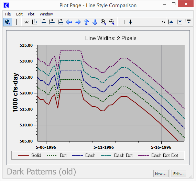Screen dimensions: 196x181
Task: Zoom in with plus magnifier icon
Action: pos(104,22)
